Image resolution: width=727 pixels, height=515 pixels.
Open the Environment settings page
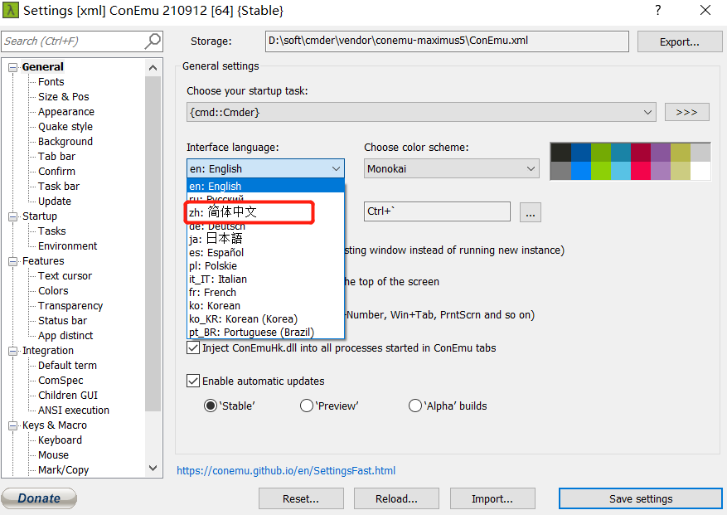[68, 246]
